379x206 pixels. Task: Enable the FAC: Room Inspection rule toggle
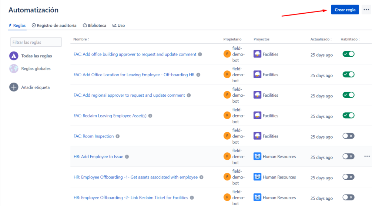point(348,136)
